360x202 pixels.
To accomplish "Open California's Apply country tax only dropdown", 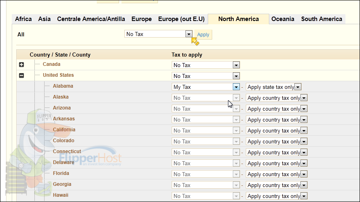I will pyautogui.click(x=277, y=130).
